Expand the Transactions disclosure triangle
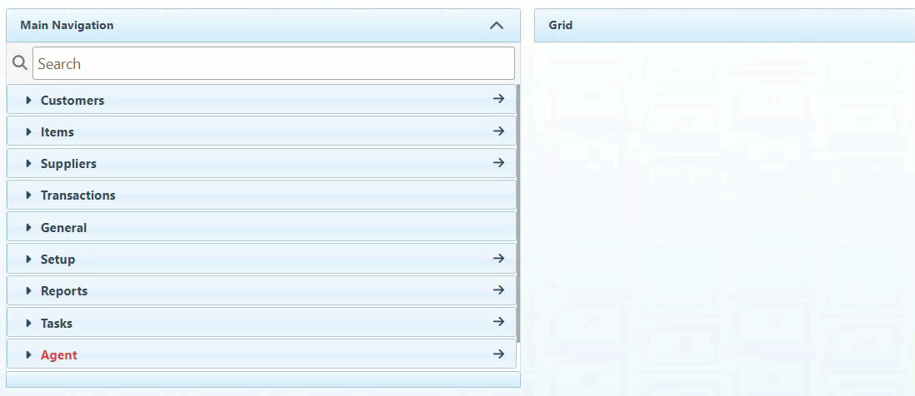The image size is (915, 396). coord(28,196)
